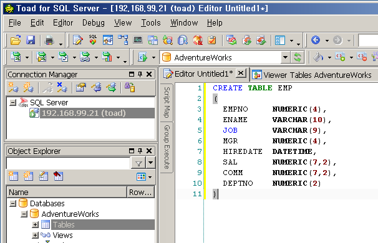Click the round lifebuoy-style toolbar icon
378x243 pixels.
(x=198, y=40)
